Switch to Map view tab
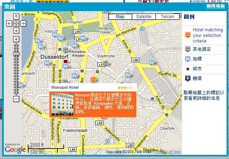 (120, 17)
